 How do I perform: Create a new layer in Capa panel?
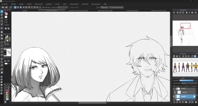coord(174,102)
